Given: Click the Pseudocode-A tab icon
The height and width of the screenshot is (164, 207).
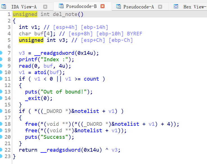Looking at the screenshot, I should tap(119, 6).
